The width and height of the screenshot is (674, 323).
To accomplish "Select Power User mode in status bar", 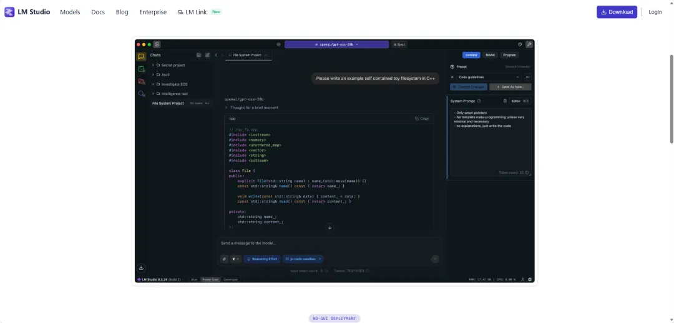I will [211, 279].
